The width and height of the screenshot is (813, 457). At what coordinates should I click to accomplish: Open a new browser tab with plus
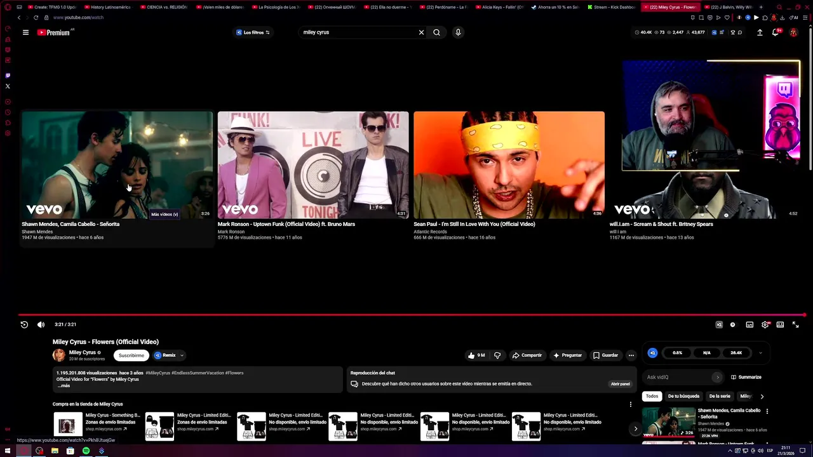click(761, 7)
